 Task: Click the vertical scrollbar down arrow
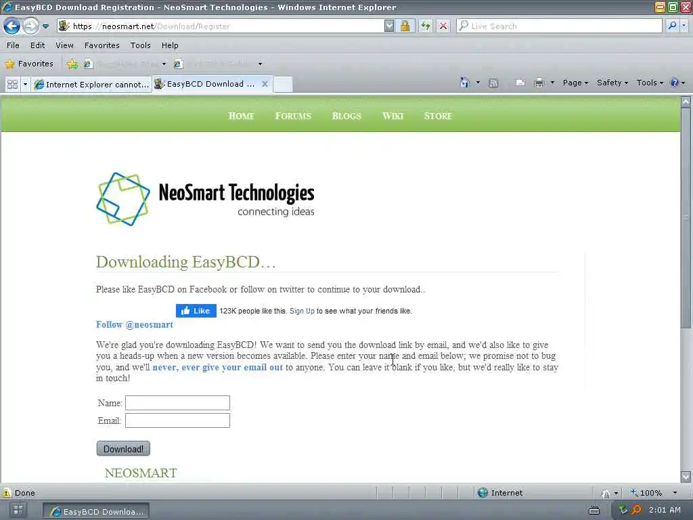[686, 477]
